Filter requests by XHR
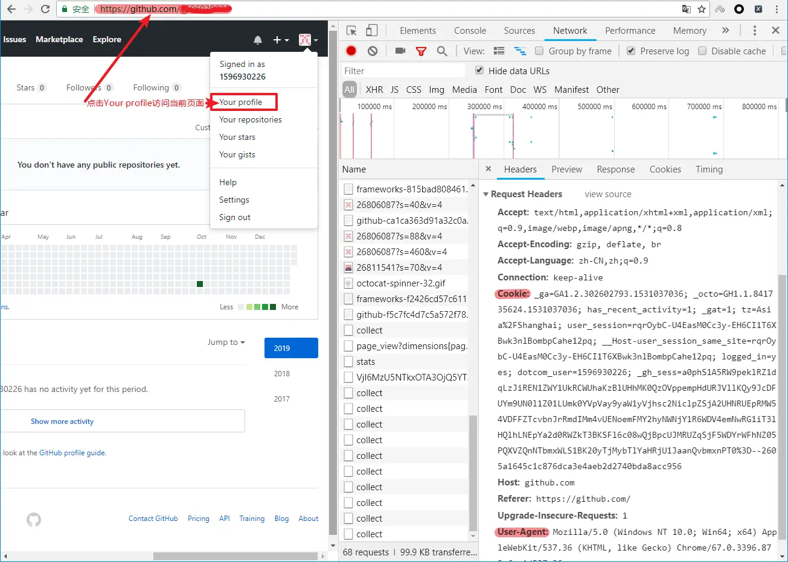Image resolution: width=788 pixels, height=562 pixels. click(374, 90)
